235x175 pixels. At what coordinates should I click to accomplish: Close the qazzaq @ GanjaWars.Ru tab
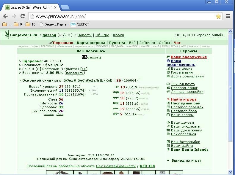coord(55,7)
